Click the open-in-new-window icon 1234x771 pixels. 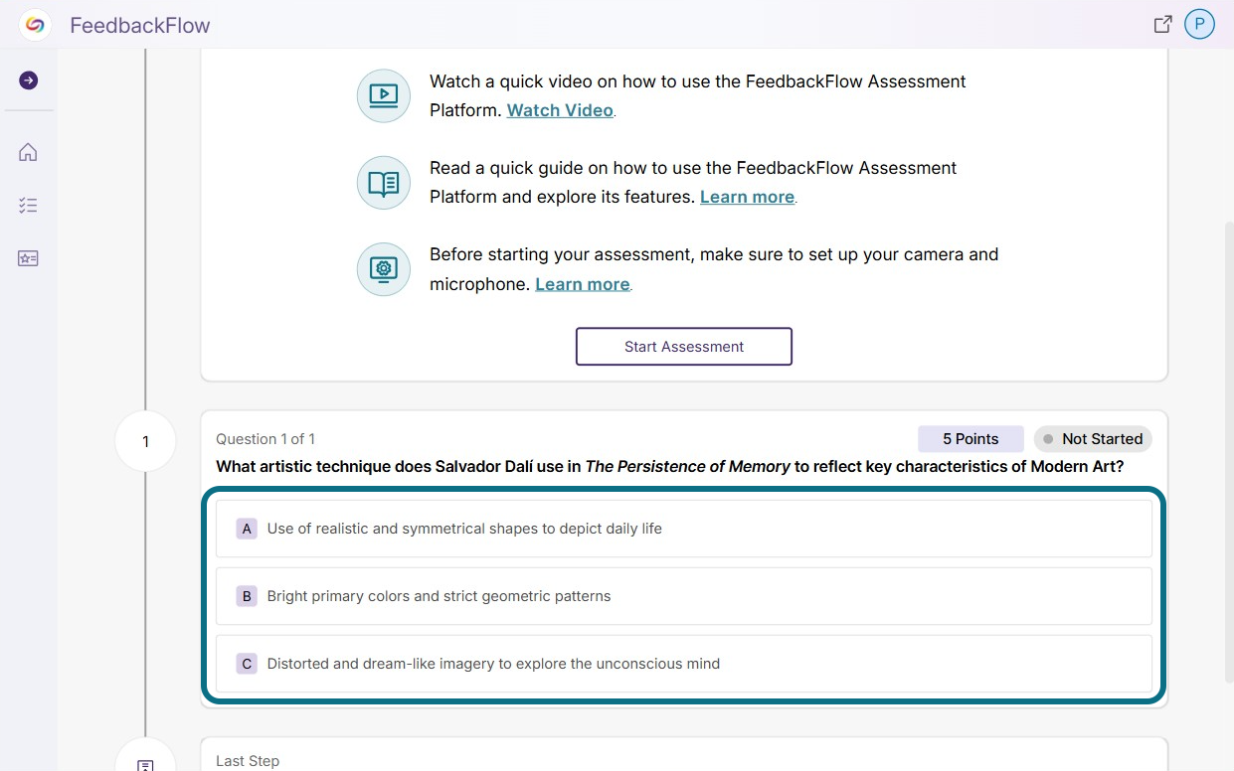[1162, 25]
